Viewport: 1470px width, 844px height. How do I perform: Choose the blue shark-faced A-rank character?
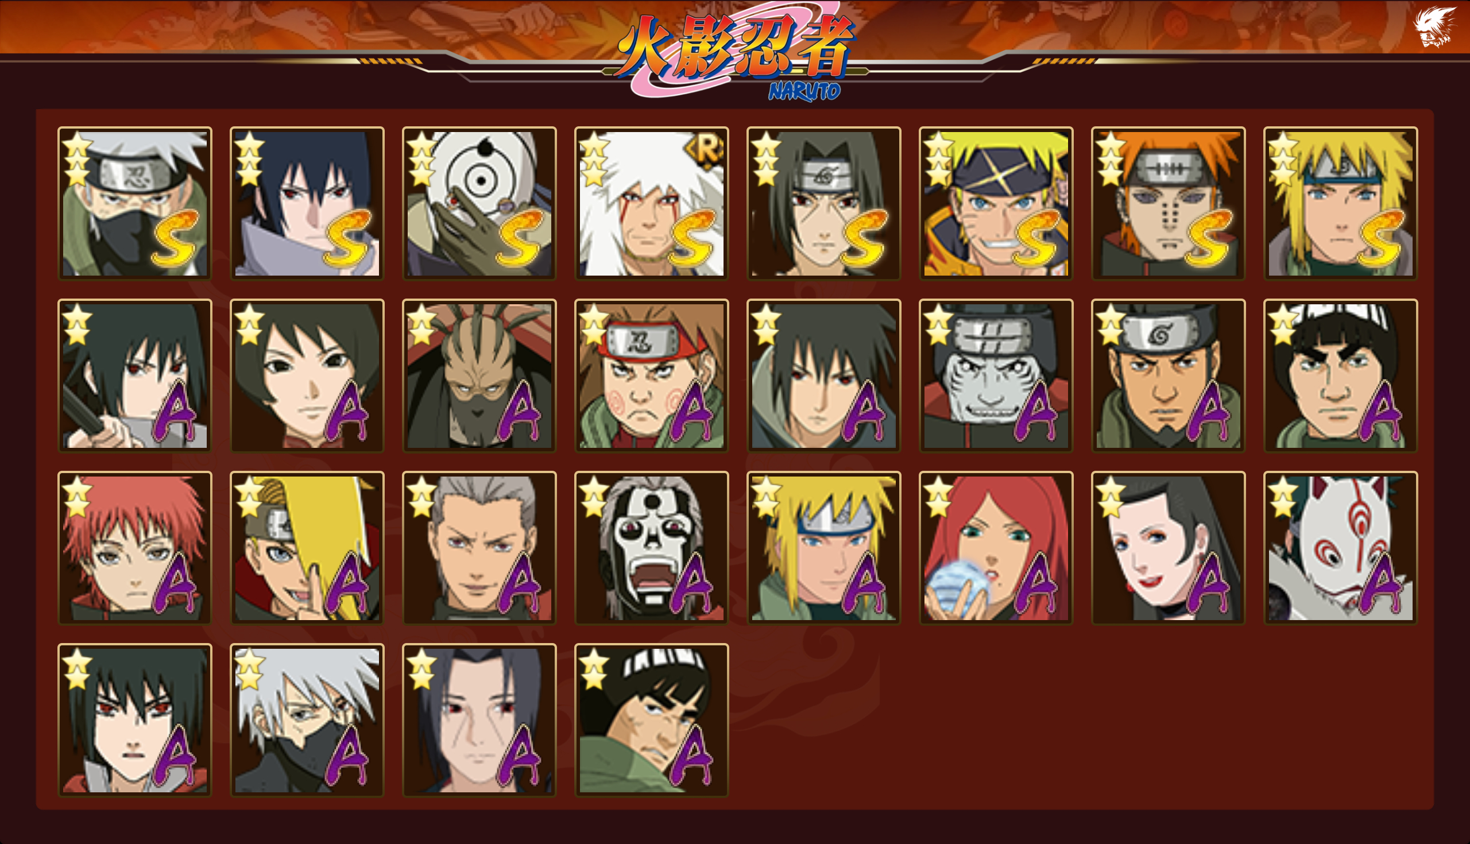(996, 375)
